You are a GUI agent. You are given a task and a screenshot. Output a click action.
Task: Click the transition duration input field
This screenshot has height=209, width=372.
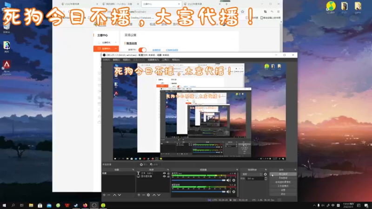(x=255, y=178)
